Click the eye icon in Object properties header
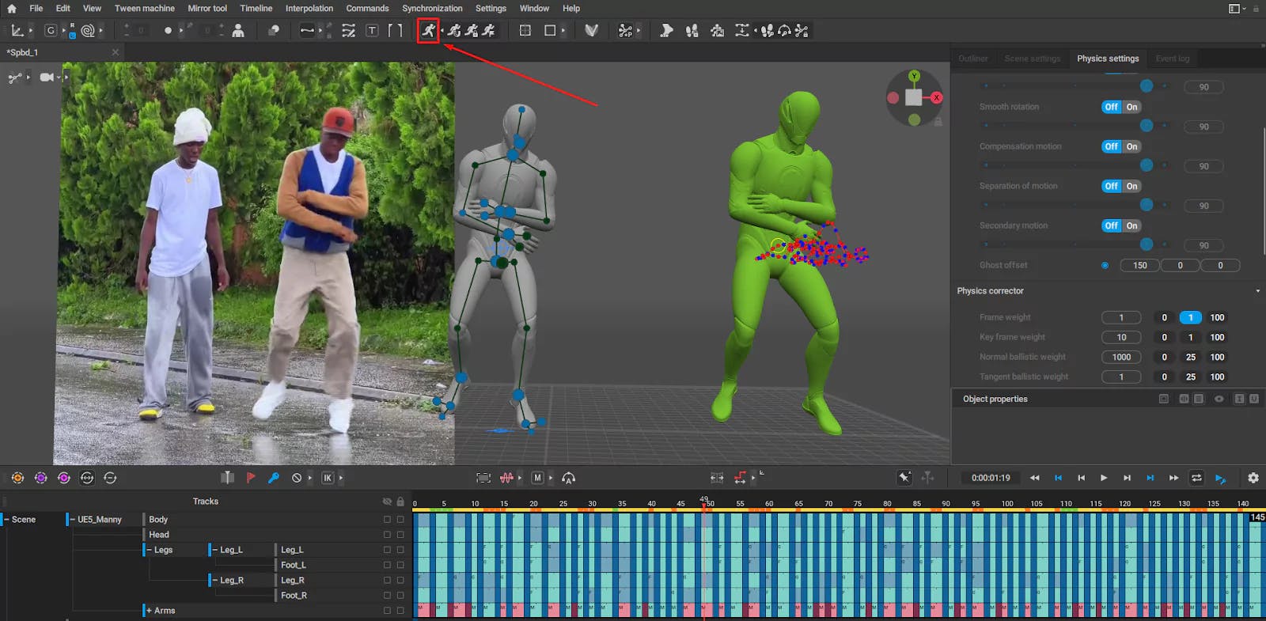 tap(1219, 399)
